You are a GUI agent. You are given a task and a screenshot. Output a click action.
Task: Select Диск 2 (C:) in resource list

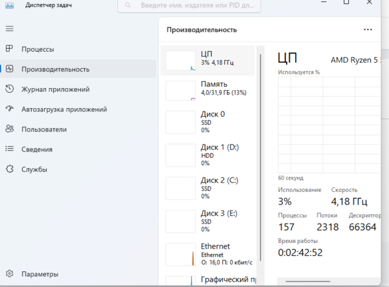(x=207, y=188)
